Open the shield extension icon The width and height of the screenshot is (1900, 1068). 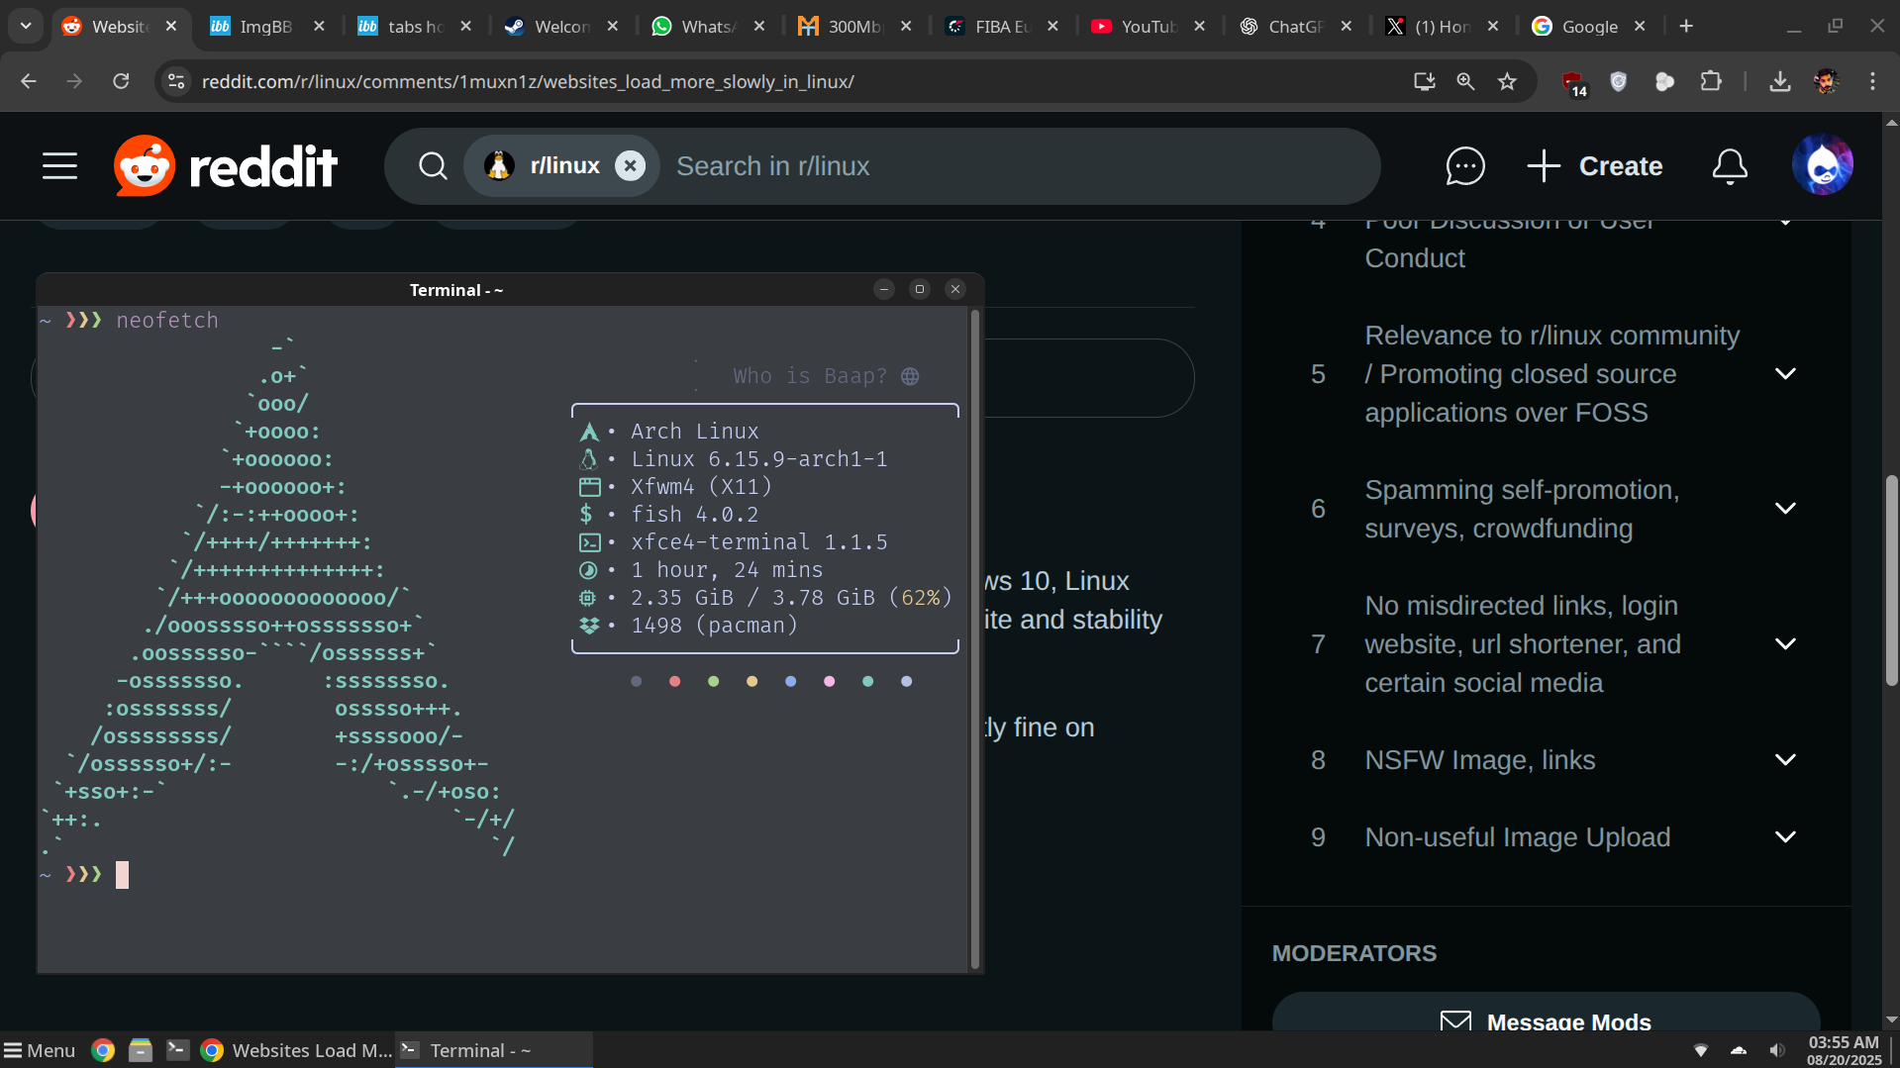1618,81
